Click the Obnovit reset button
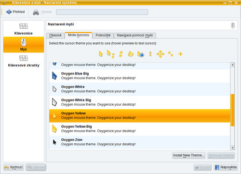The image size is (241, 174). click(x=36, y=167)
